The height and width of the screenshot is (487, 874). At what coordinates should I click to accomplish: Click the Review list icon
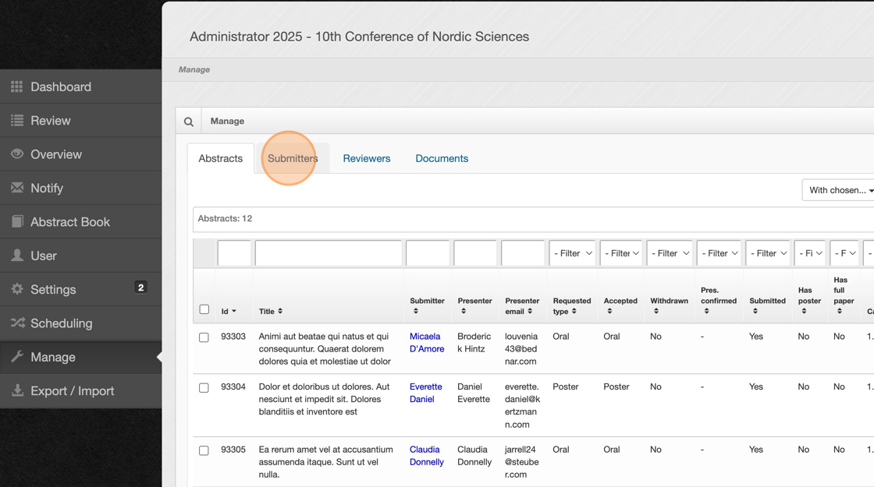tap(17, 121)
